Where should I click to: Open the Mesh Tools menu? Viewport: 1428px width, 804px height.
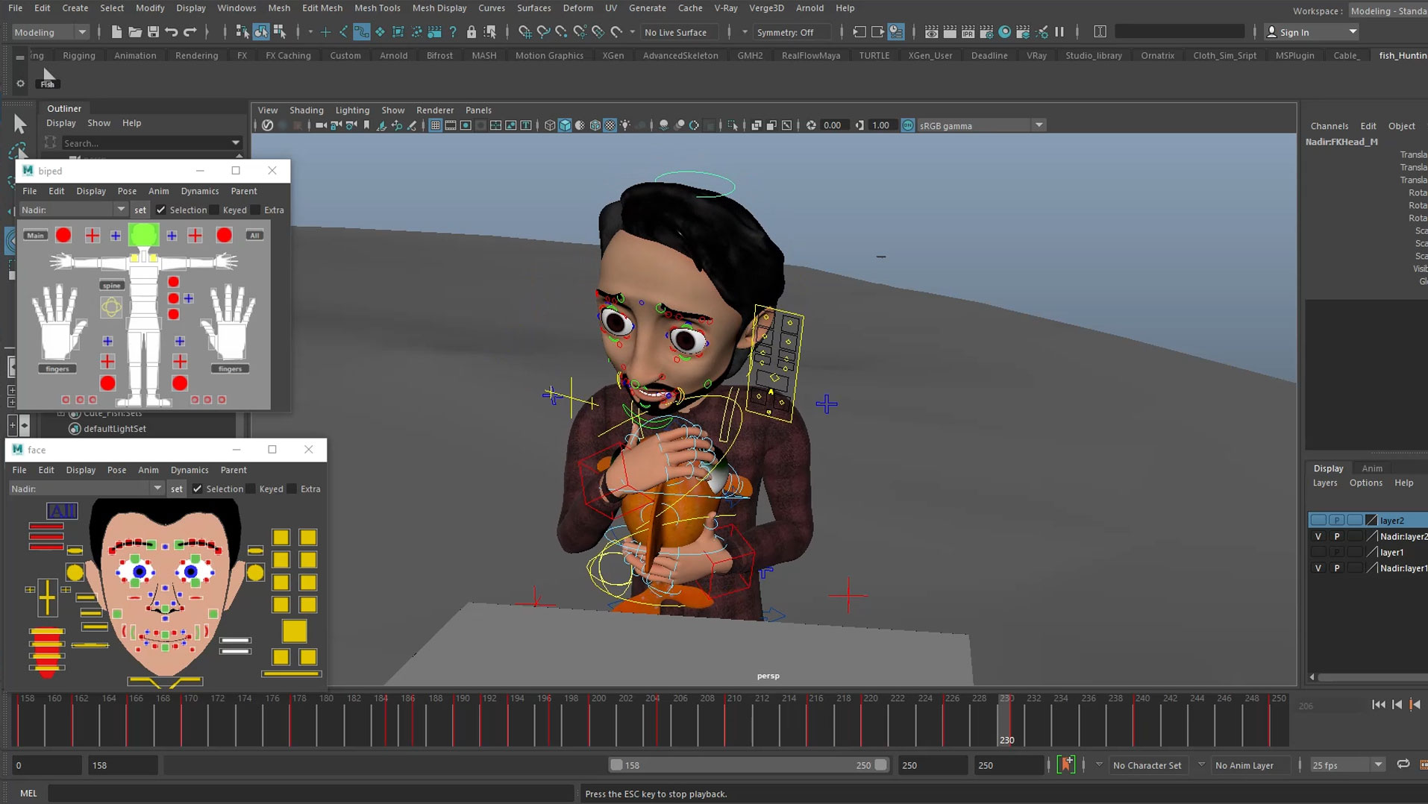(x=377, y=8)
